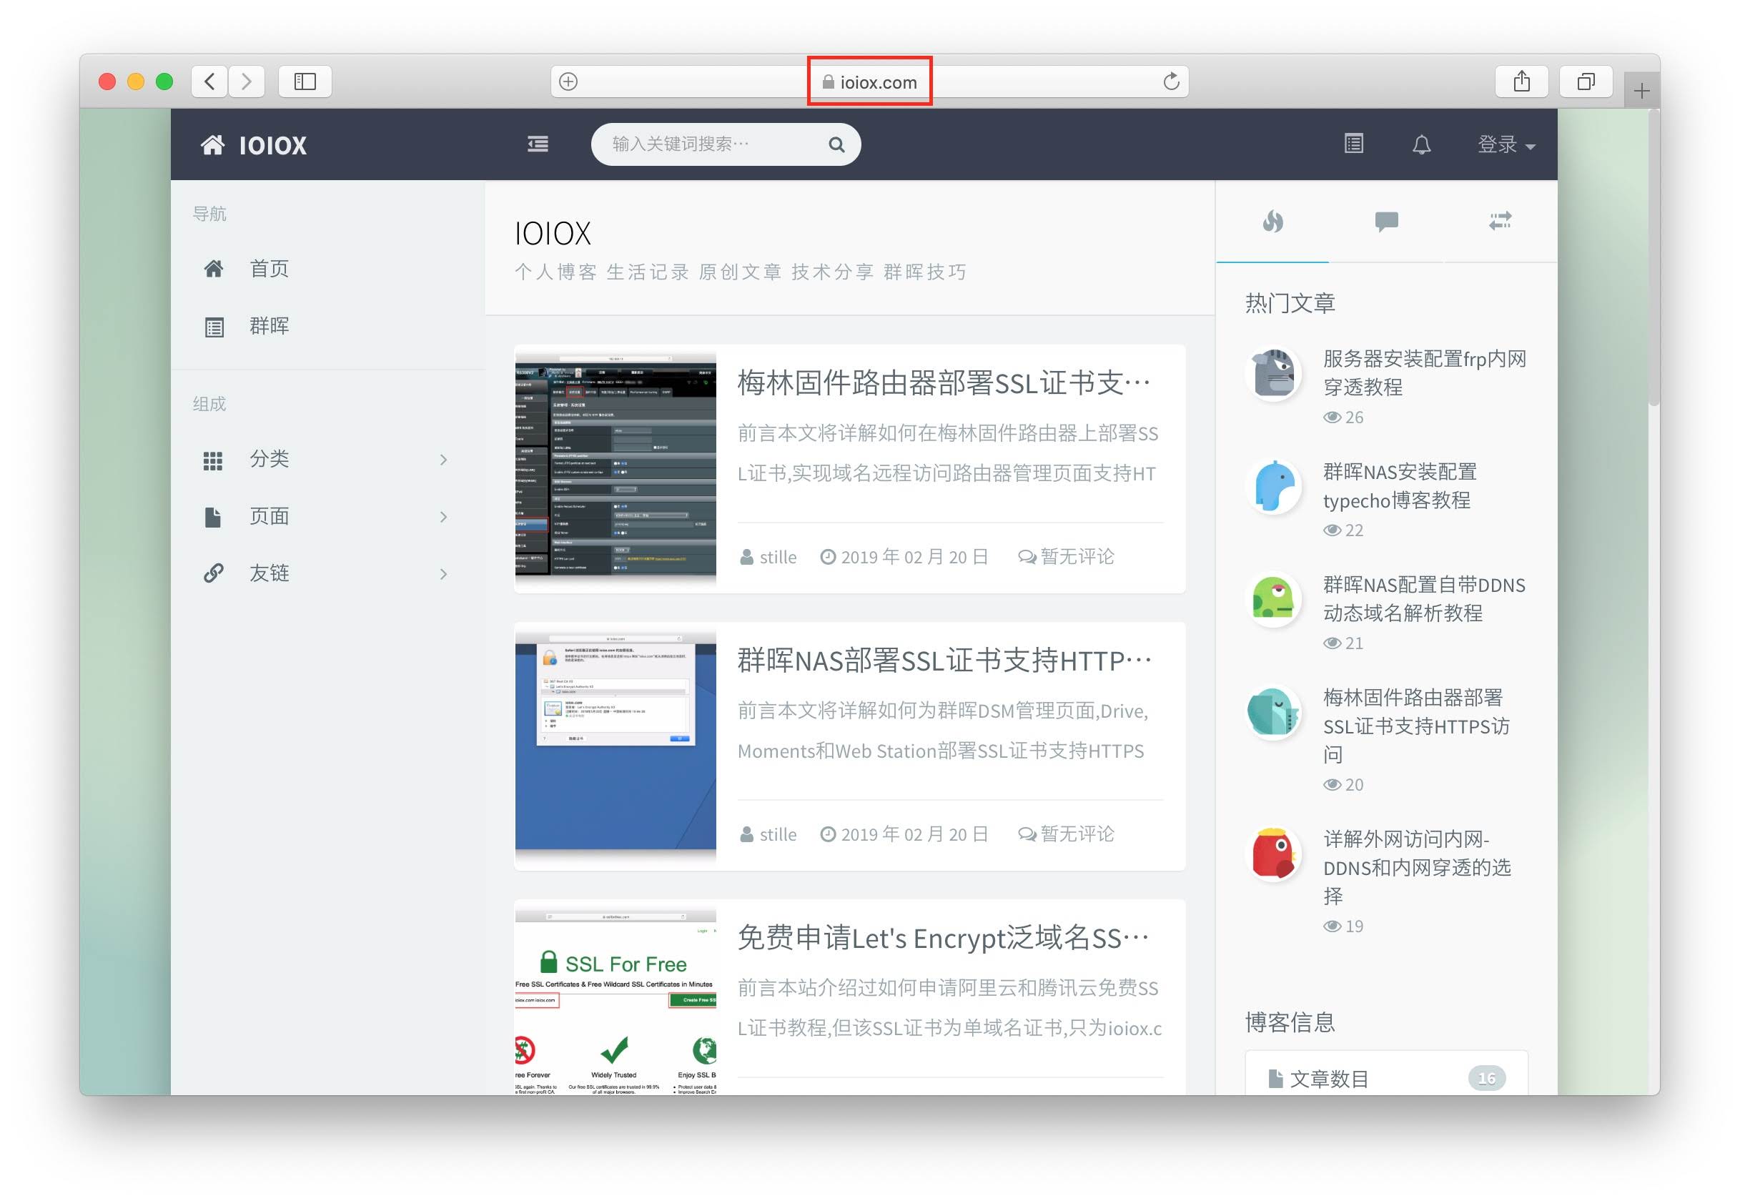Toggle the sidebar collapse menu icon
Image resolution: width=1740 pixels, height=1201 pixels.
[538, 144]
